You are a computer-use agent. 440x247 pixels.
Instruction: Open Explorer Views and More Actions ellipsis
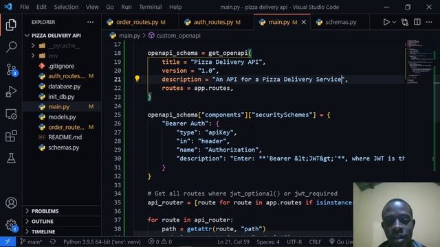(x=90, y=22)
